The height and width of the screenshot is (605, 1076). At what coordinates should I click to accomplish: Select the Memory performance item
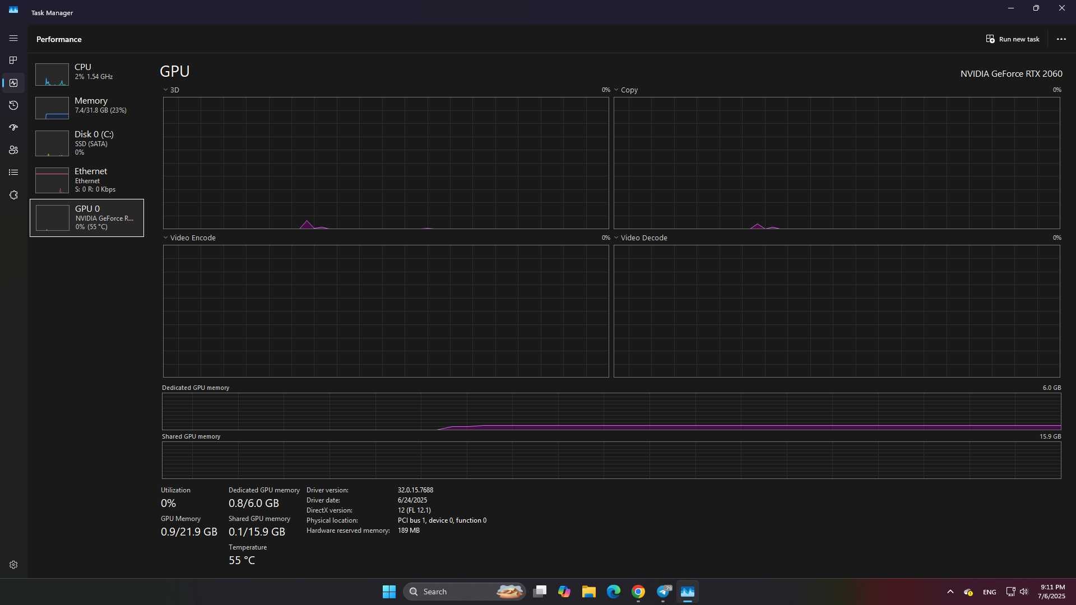[x=87, y=108]
